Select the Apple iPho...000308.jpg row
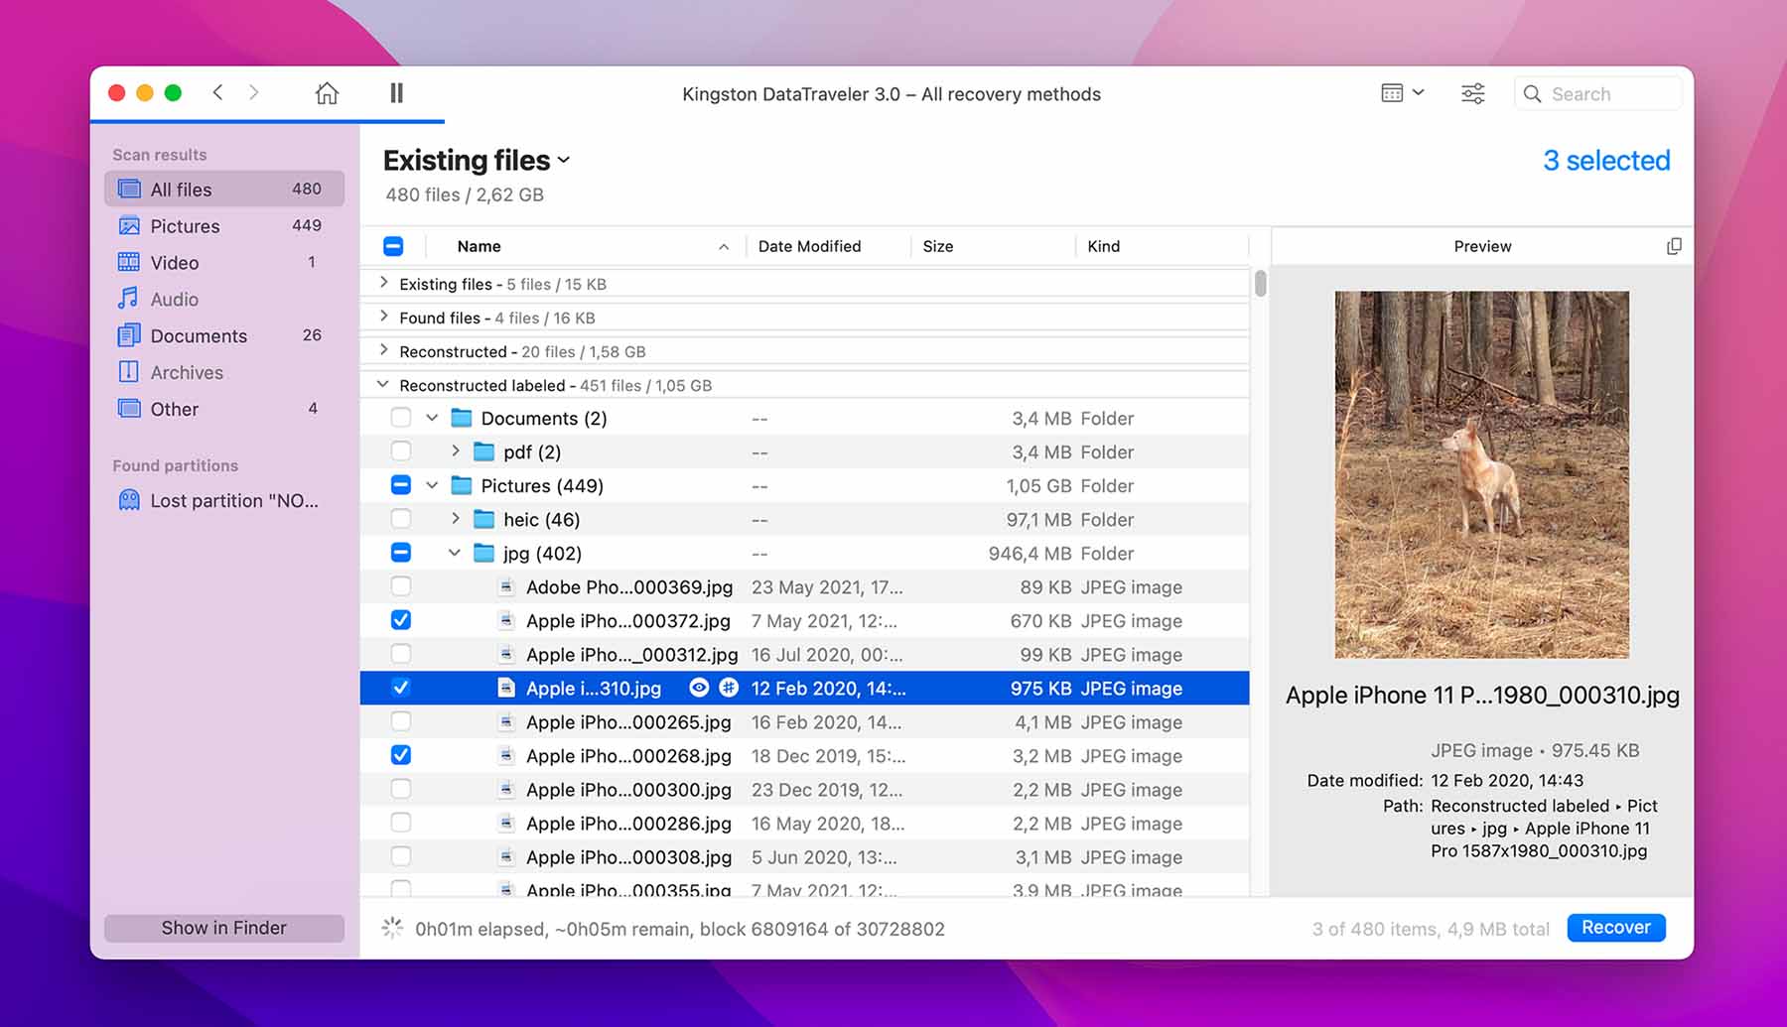The image size is (1787, 1027). click(x=804, y=856)
